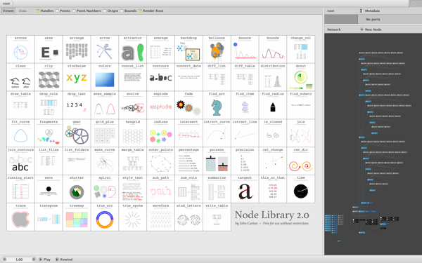This screenshot has height=263, width=422.
Task: Click the donut node thumbnail
Action: click(x=300, y=77)
